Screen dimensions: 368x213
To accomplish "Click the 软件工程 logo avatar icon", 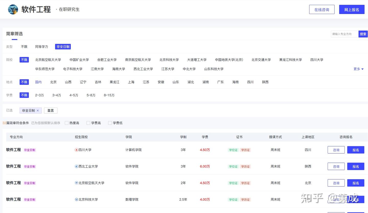I will [x=13, y=9].
